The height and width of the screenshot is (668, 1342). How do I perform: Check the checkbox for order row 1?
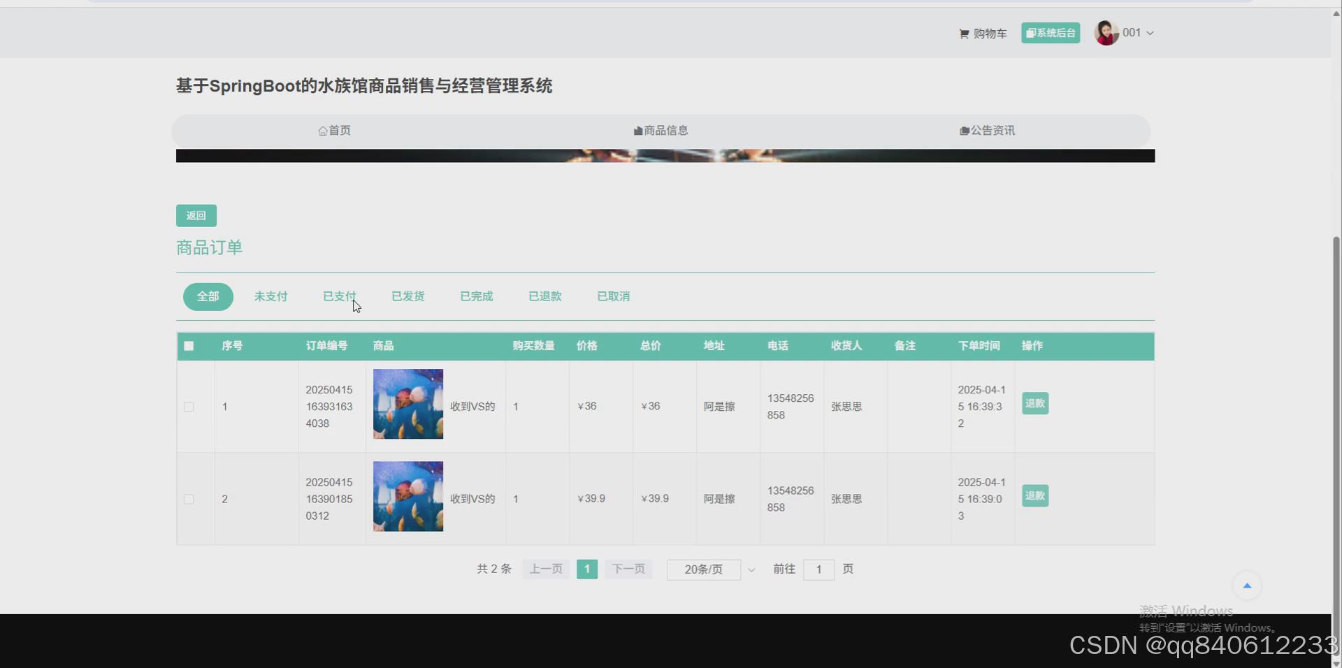tap(189, 407)
